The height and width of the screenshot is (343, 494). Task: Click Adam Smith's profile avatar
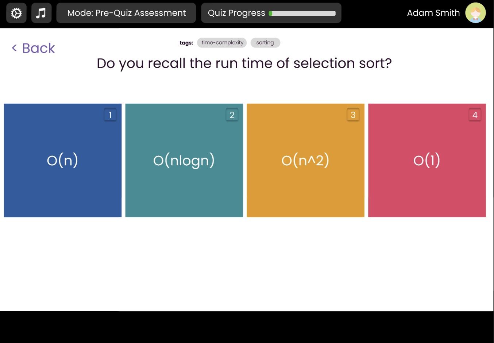tap(475, 13)
